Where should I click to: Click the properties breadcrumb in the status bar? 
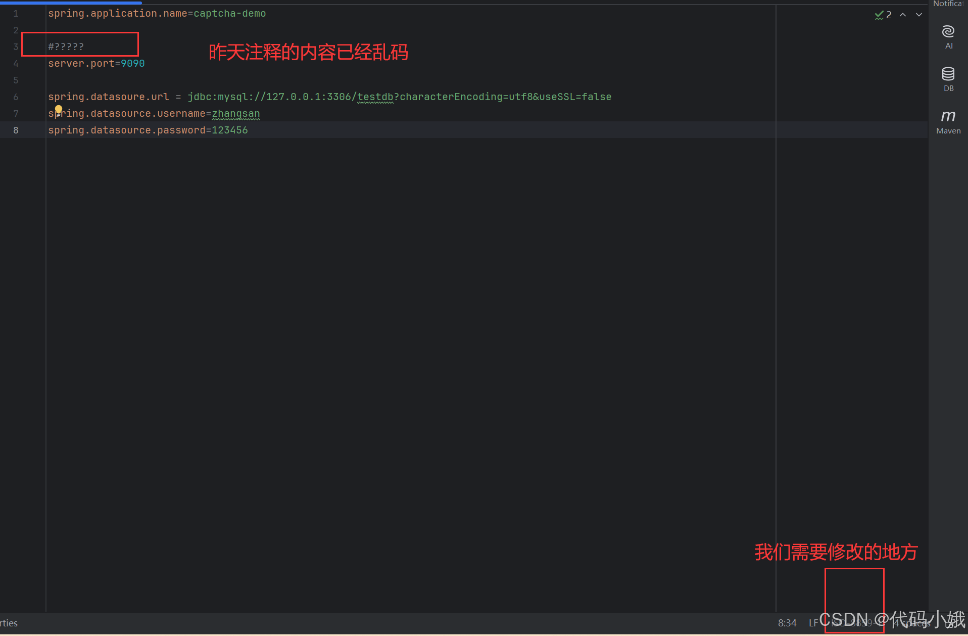coord(9,623)
